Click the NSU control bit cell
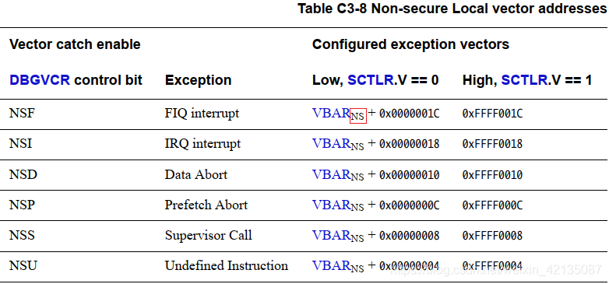Screen dimensions: 609x284 (23, 266)
